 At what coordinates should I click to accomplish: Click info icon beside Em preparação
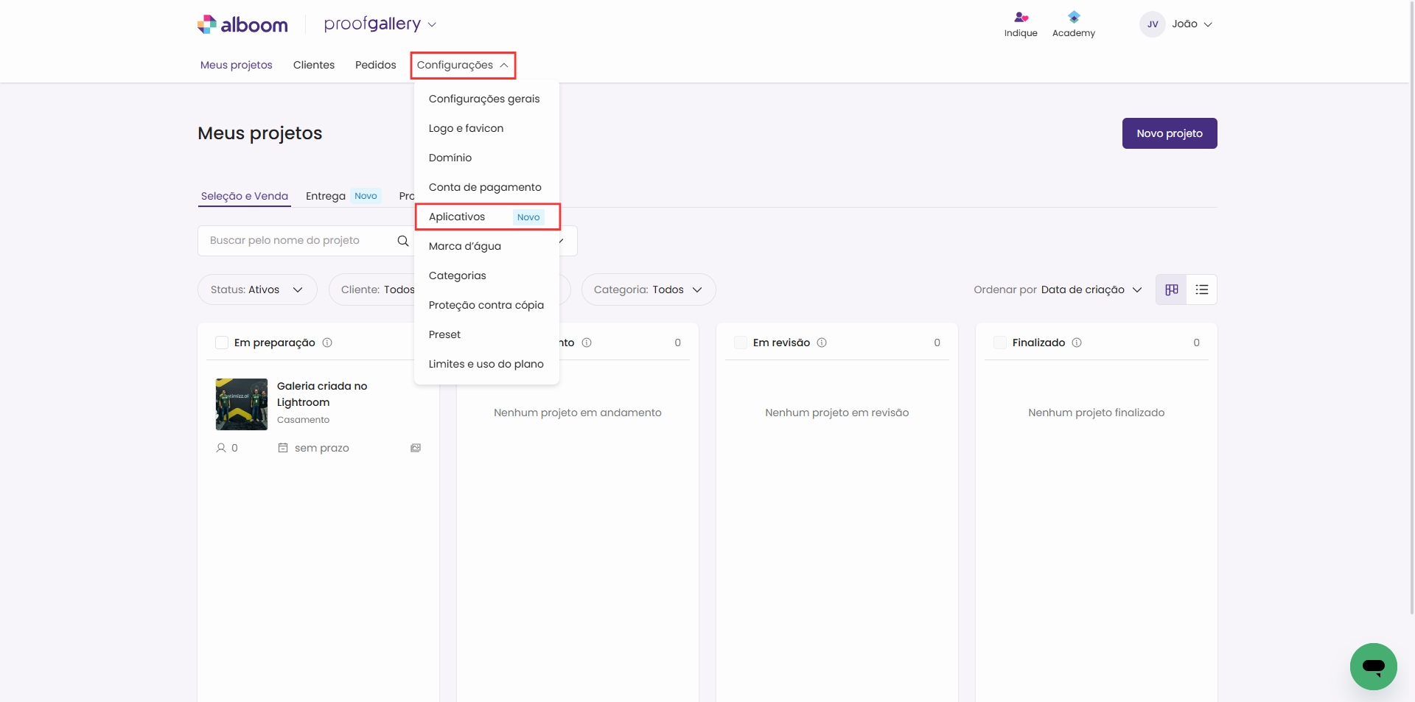(x=327, y=343)
